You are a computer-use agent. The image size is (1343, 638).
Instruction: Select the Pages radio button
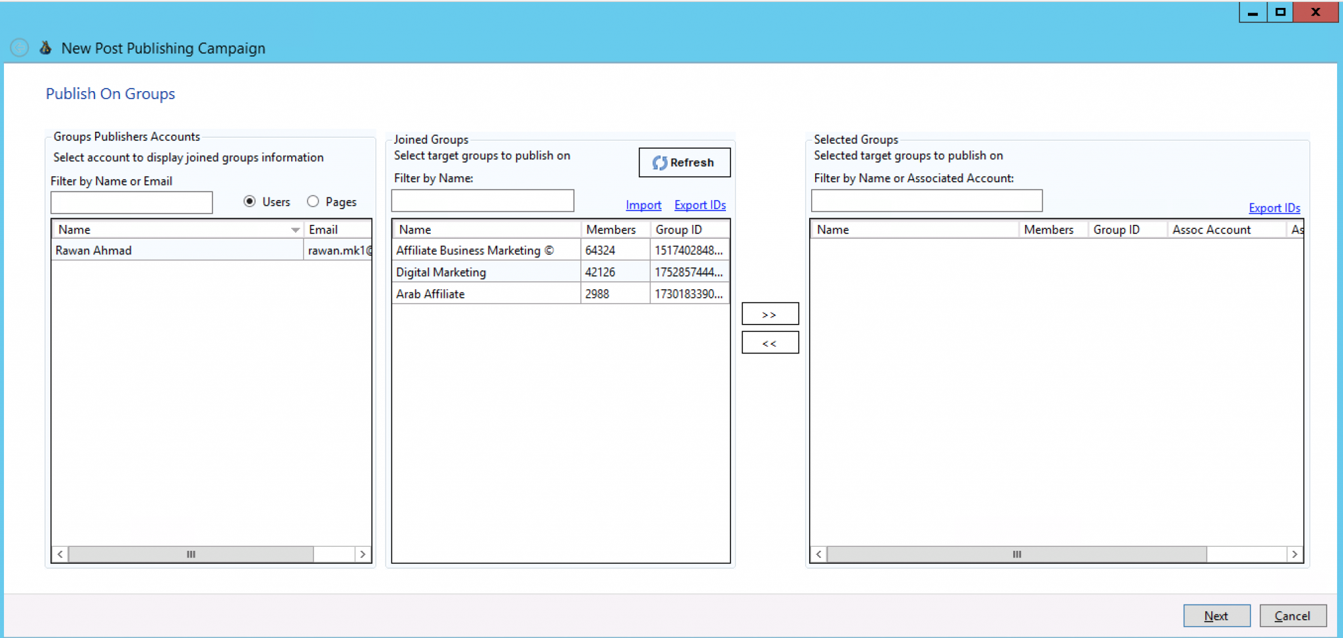[x=313, y=201]
